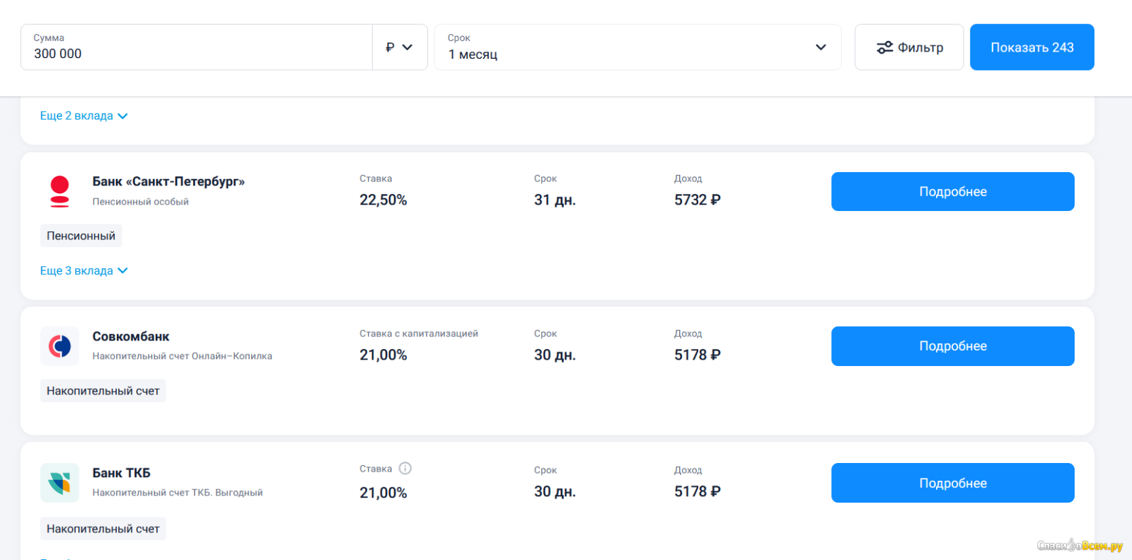1132x560 pixels.
Task: Click Совкомбанк 5178 ₽ income value
Action: point(697,355)
